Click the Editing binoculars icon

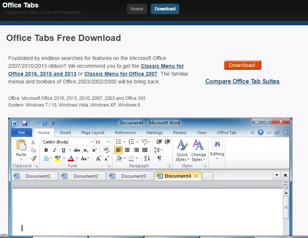click(217, 145)
